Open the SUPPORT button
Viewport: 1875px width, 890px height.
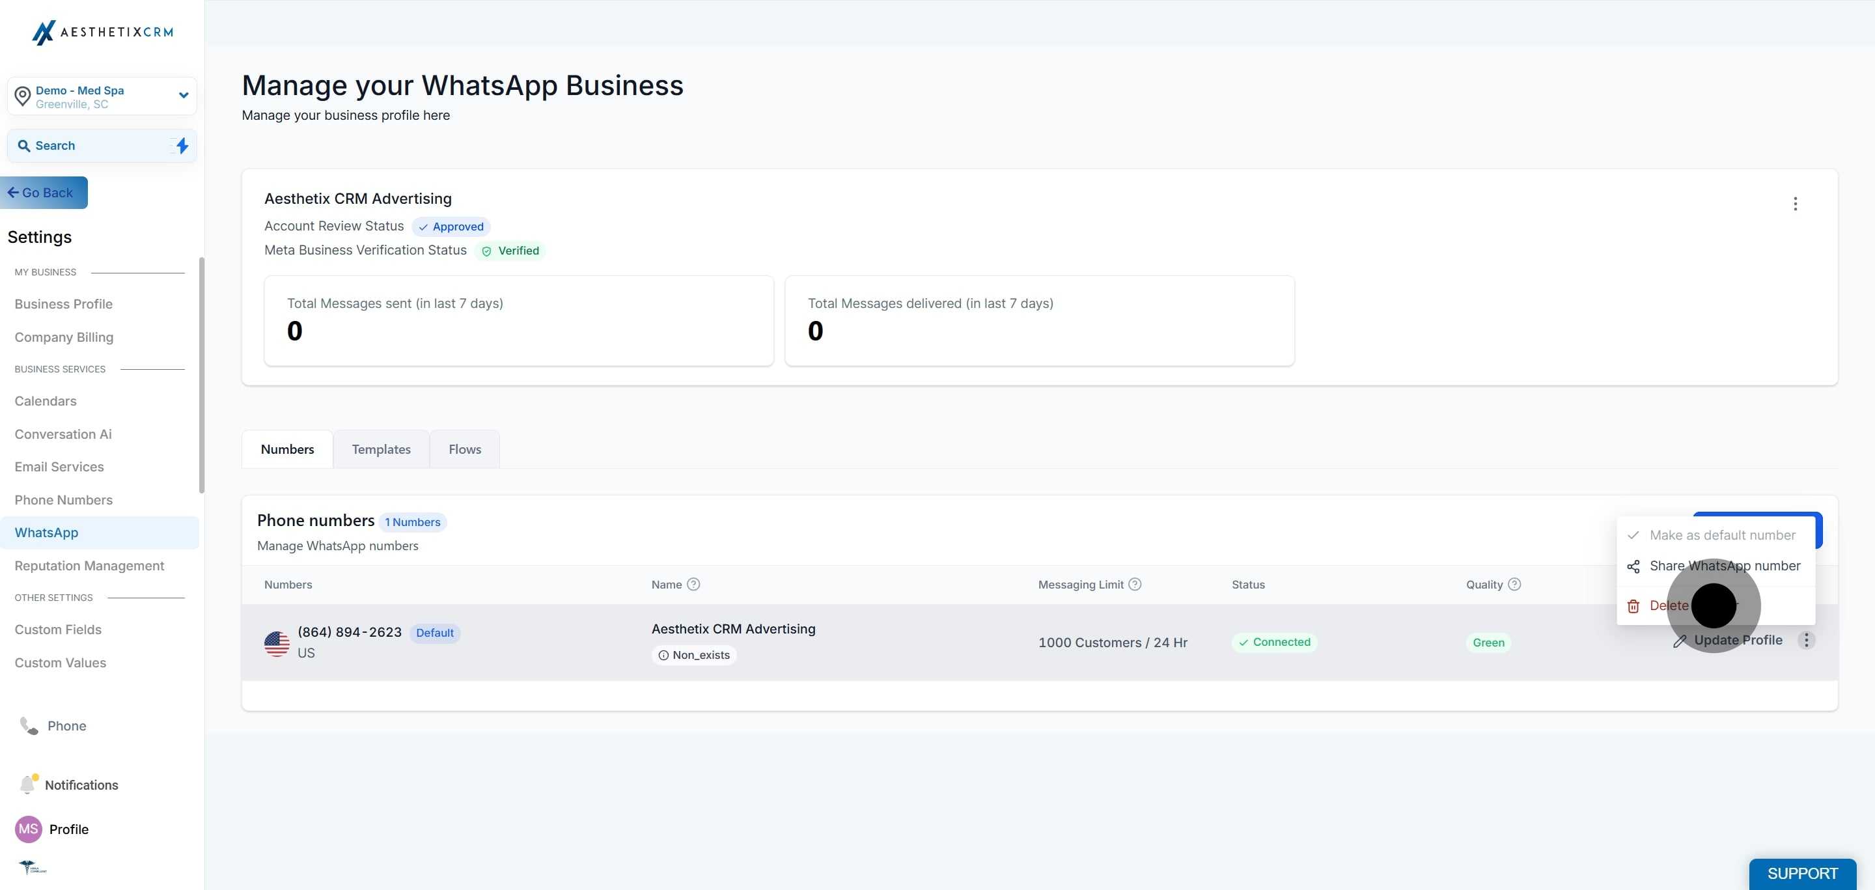[1802, 873]
